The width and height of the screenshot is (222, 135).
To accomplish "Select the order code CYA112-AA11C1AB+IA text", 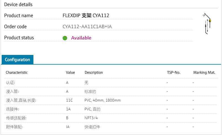I will pyautogui.click(x=87, y=27).
